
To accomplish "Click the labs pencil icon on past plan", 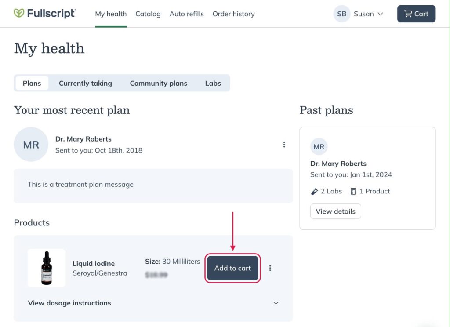I will point(314,191).
